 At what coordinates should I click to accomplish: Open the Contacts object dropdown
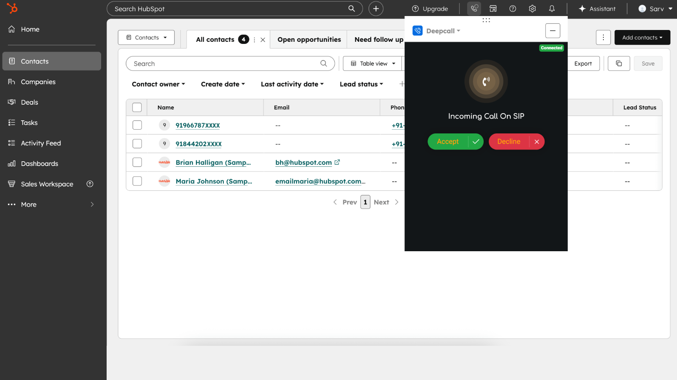point(146,38)
